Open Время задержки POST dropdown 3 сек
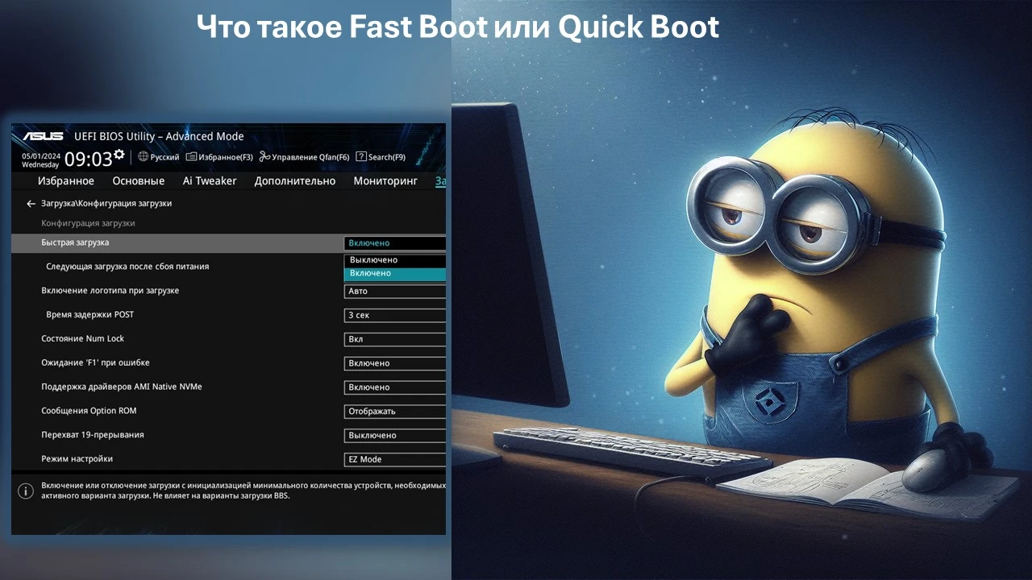Viewport: 1032px width, 580px height. click(394, 316)
